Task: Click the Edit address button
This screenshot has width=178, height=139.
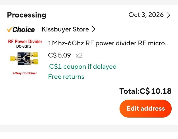Action: [x=145, y=109]
